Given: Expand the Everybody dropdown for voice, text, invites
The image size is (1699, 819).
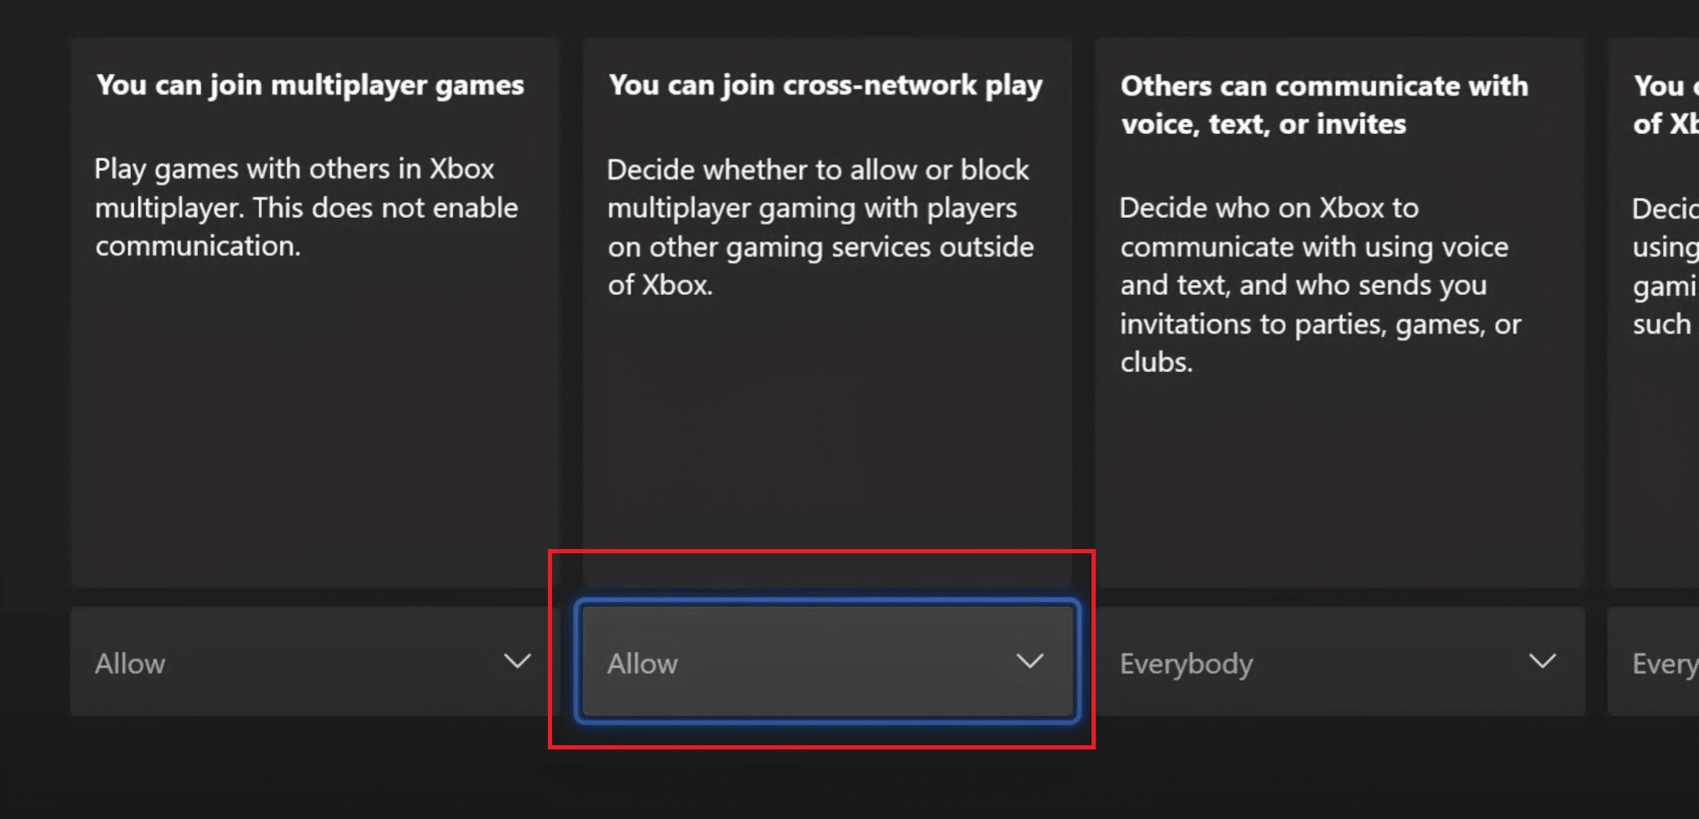Looking at the screenshot, I should pyautogui.click(x=1340, y=661).
